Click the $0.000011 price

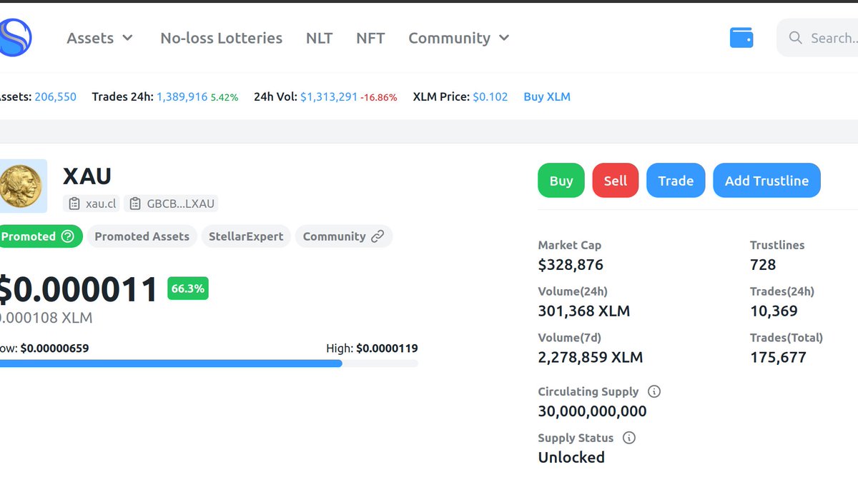(77, 290)
